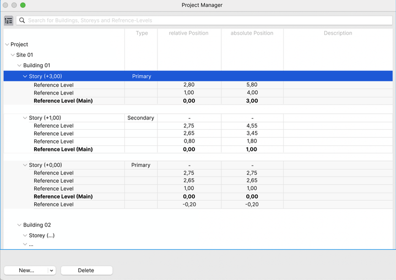
Task: Click the Secondary type cell
Action: click(140, 118)
